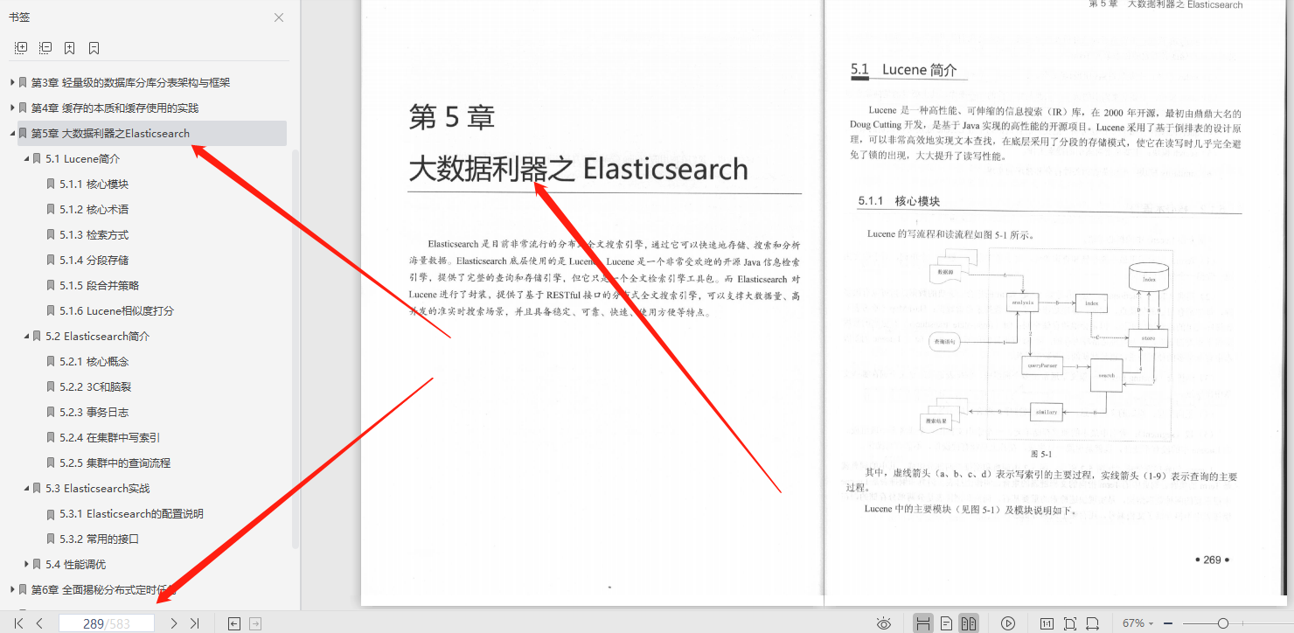This screenshot has width=1294, height=633.
Task: Open bookmark 第4章 缓存的本质和缓存使用的实践
Action: click(115, 108)
